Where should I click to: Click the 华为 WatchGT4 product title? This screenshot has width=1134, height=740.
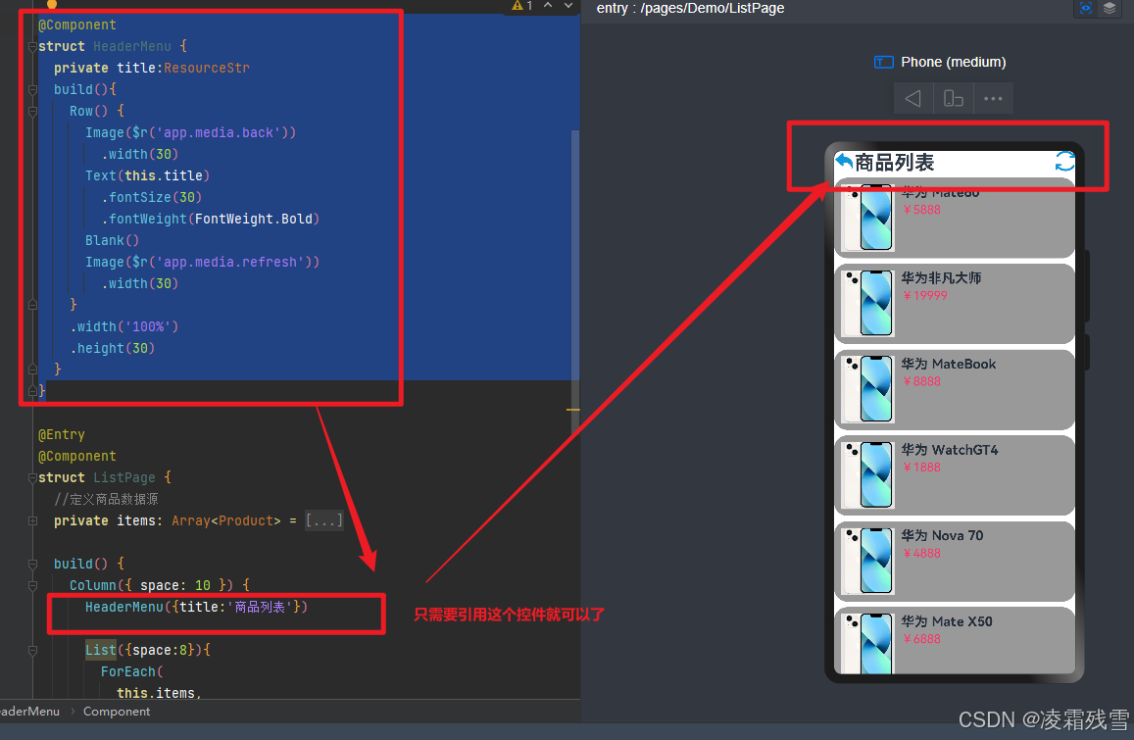949,450
